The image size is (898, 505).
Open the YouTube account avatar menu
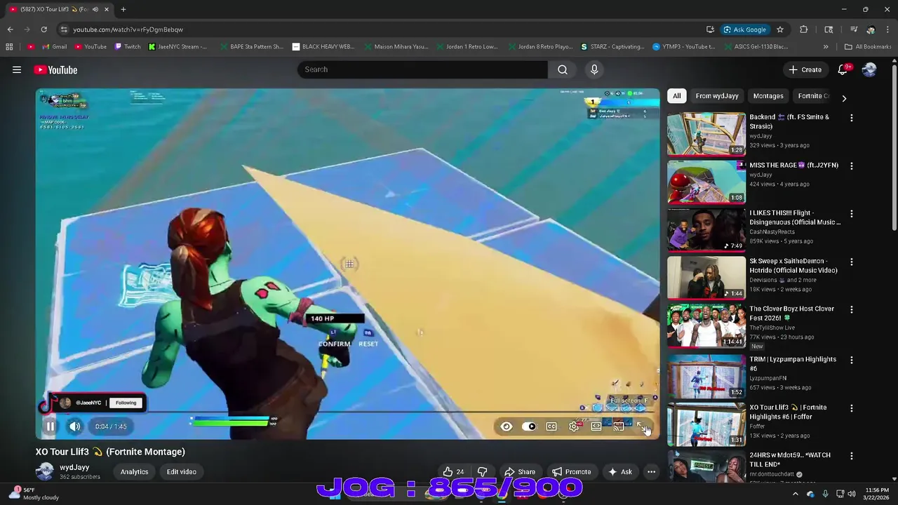coord(869,69)
